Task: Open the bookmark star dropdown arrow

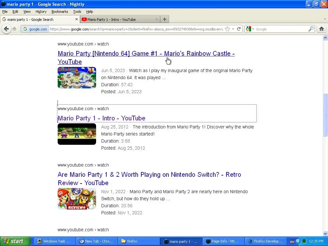Action: pyautogui.click(x=233, y=29)
